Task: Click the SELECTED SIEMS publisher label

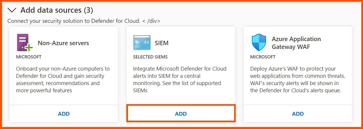Action: [150, 57]
